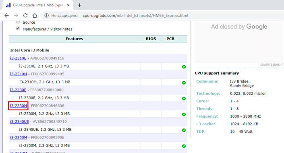This screenshot has height=153, width=284.
Task: Click green check icon for i3-2350M
Action: (184, 146)
